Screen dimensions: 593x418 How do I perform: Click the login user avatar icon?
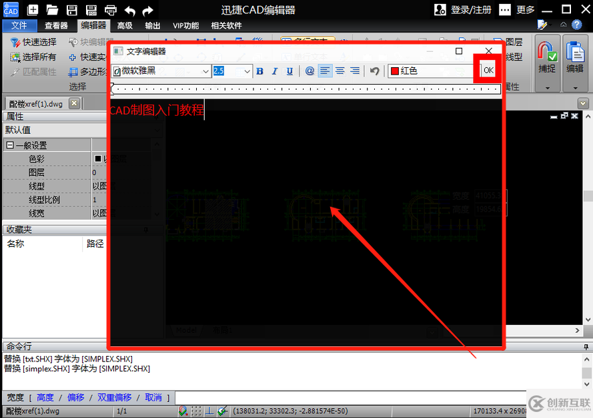[x=440, y=10]
